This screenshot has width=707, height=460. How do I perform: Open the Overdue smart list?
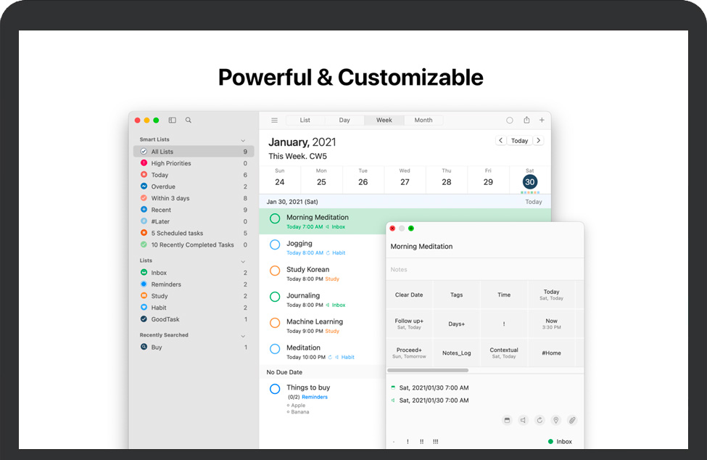194,186
